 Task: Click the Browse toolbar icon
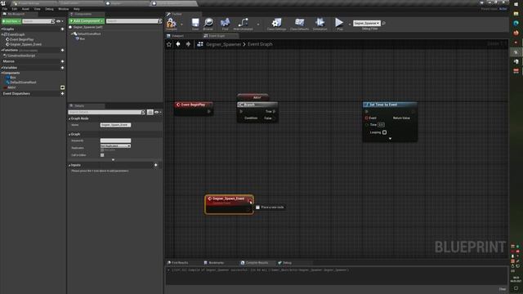pos(208,23)
